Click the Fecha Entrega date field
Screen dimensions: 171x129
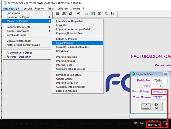point(159,92)
